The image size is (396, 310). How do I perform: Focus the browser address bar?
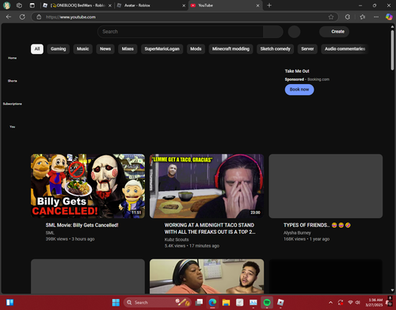185,17
